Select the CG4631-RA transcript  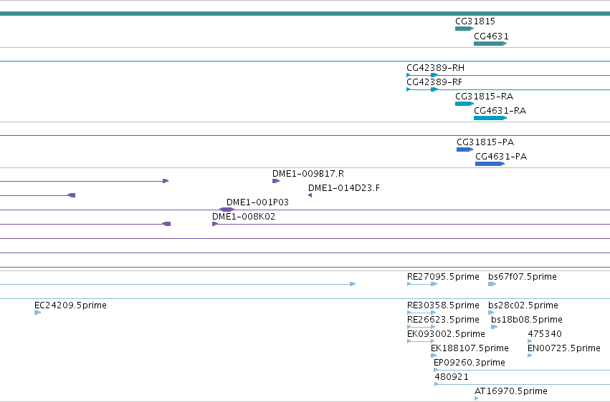point(500,111)
